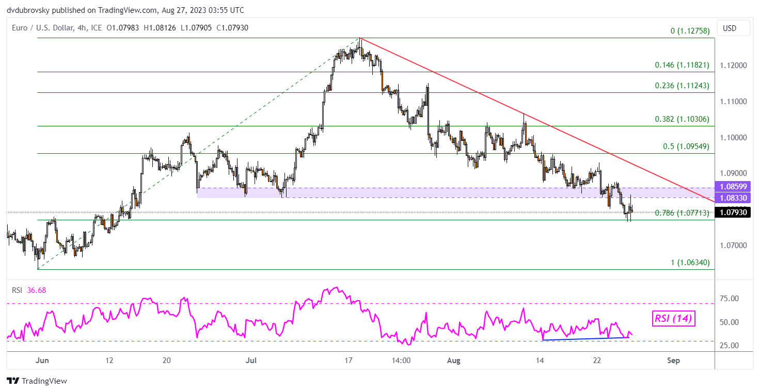Image resolution: width=760 pixels, height=392 pixels.
Task: Click the dvdubrovsky published header text
Action: click(x=125, y=10)
